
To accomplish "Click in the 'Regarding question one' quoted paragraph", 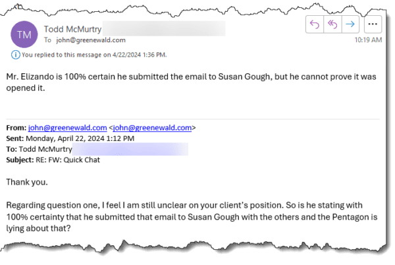I will [x=192, y=217].
